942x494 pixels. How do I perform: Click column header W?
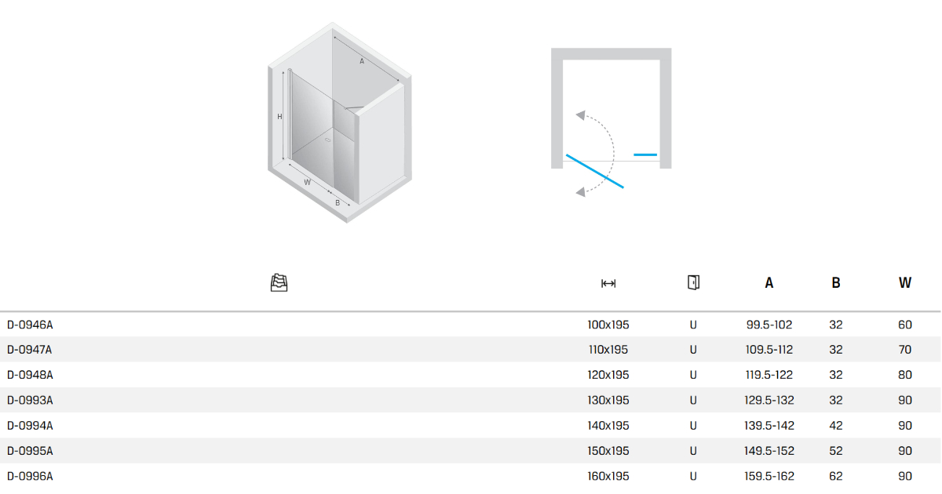click(x=905, y=283)
